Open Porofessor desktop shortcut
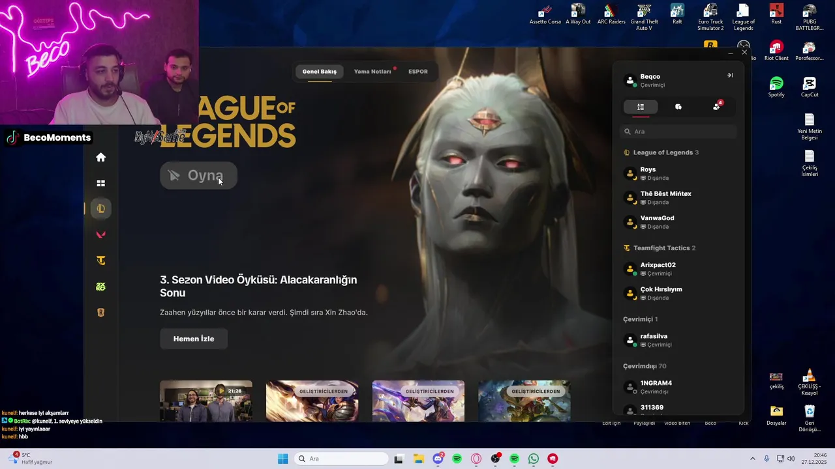 click(809, 51)
